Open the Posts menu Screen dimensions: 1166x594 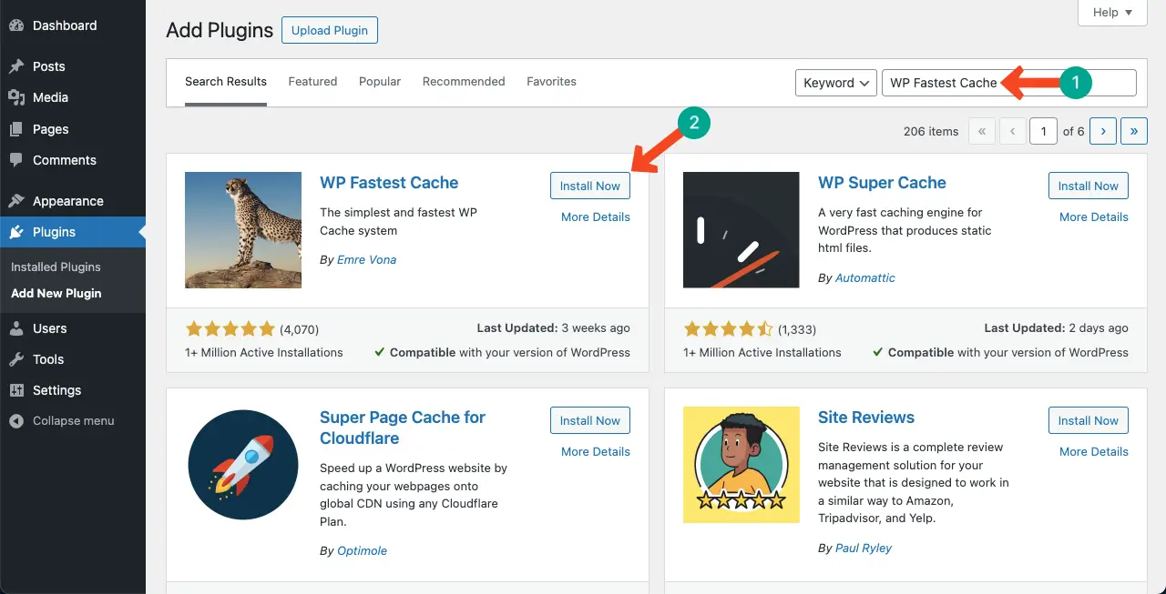pyautogui.click(x=49, y=66)
